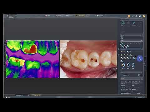
Task: Click the vertical side tab on the far right edge
Action: coord(145,64)
